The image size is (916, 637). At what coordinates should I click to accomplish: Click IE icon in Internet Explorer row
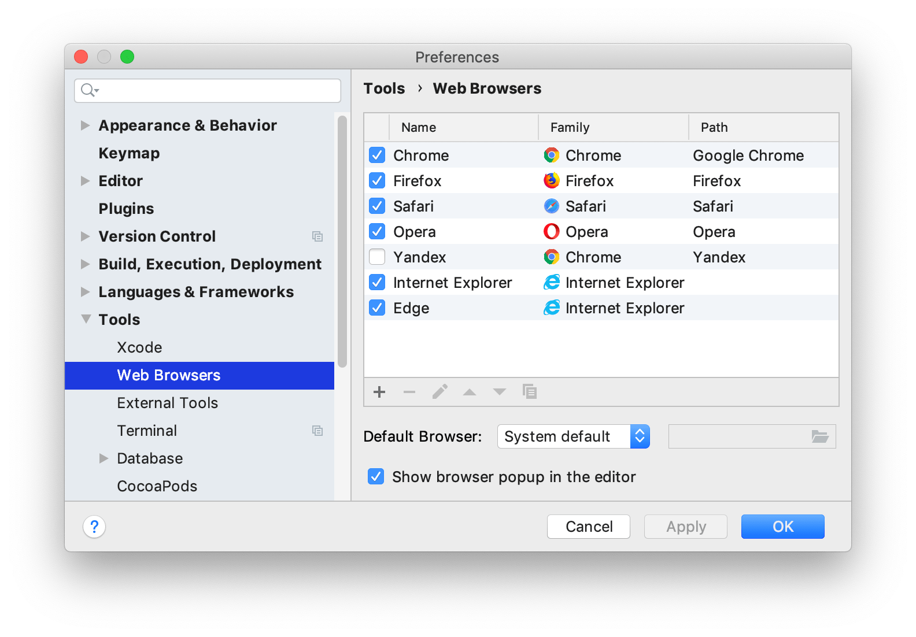tap(552, 282)
